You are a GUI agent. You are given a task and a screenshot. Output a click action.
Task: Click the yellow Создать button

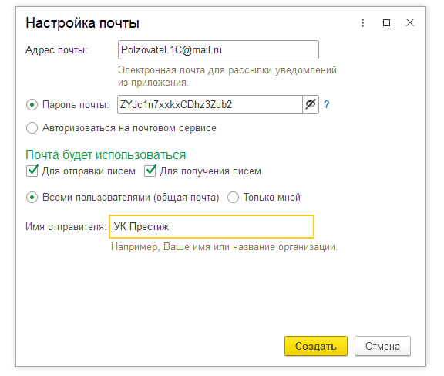(x=316, y=346)
